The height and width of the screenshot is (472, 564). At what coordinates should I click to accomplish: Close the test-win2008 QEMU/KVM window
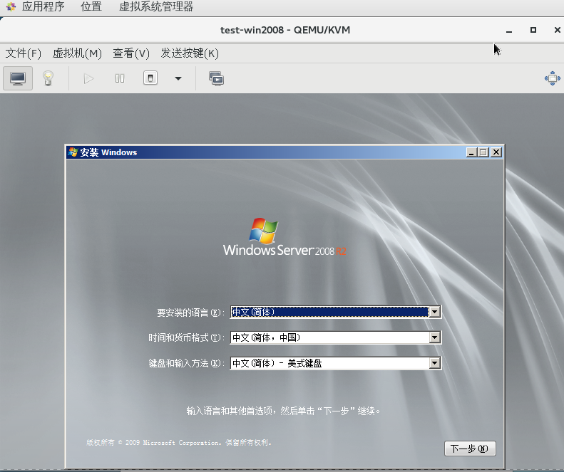pos(557,30)
